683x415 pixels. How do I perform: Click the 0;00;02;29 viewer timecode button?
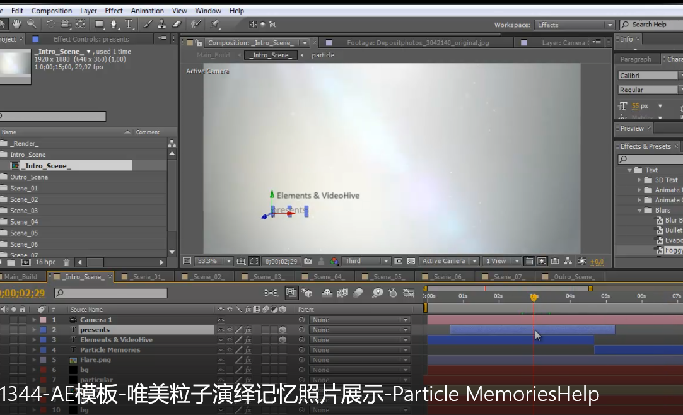pos(281,262)
